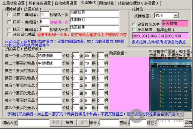This screenshot has height=129, width=193.
Task: Click first item silver field showing 20
Action: point(88,56)
